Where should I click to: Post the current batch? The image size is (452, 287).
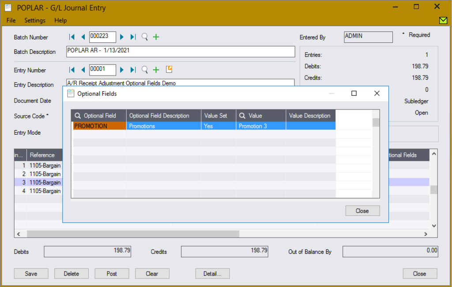pyautogui.click(x=112, y=273)
